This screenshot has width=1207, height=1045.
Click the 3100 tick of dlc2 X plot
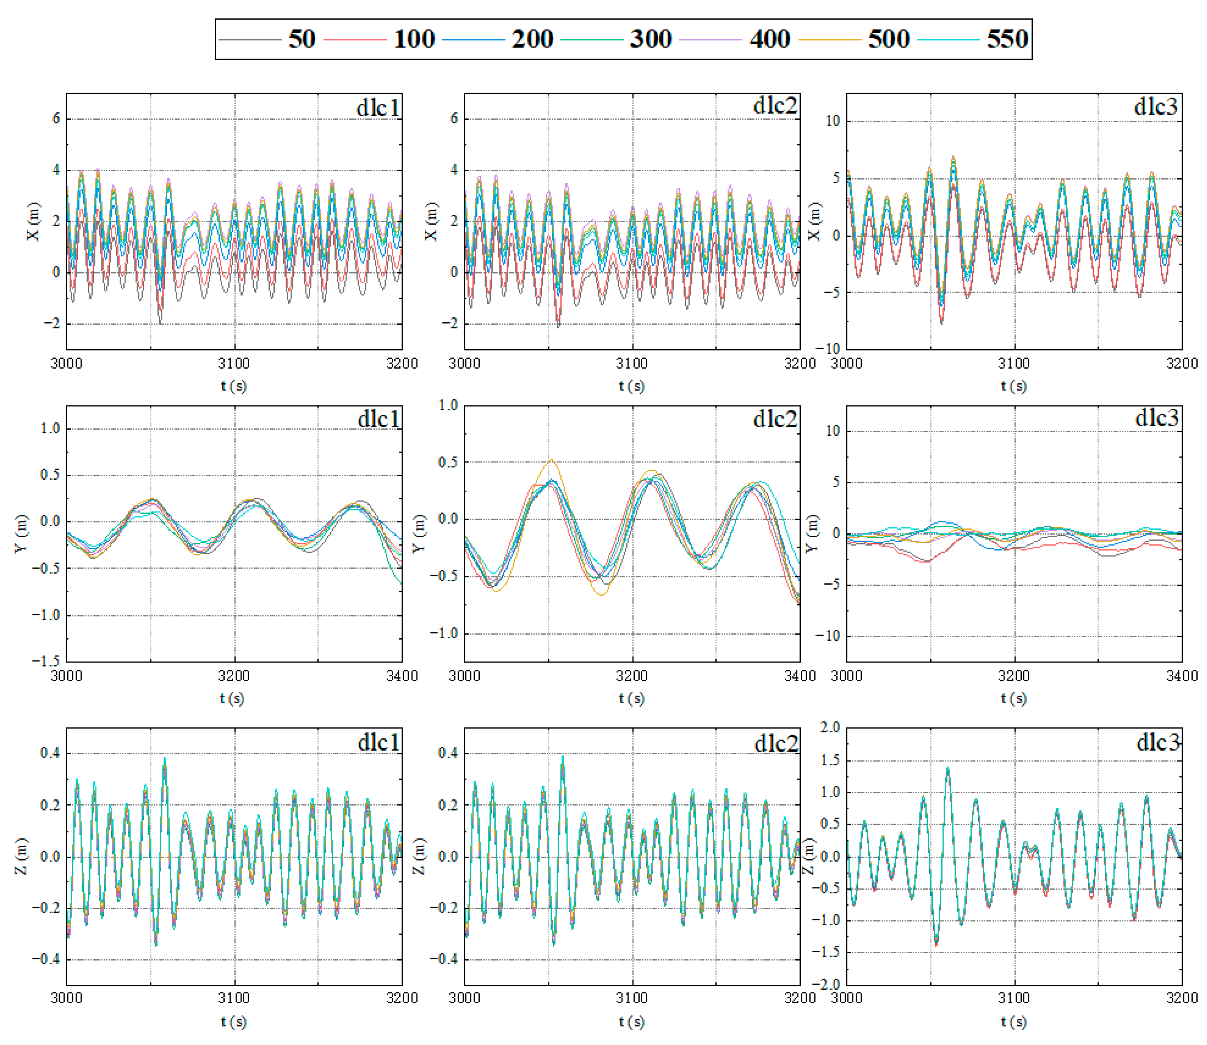(632, 364)
